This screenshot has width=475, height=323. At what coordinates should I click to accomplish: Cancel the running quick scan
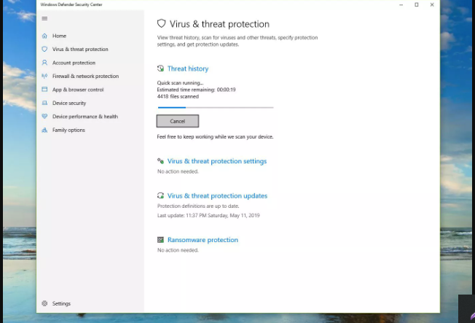[178, 121]
